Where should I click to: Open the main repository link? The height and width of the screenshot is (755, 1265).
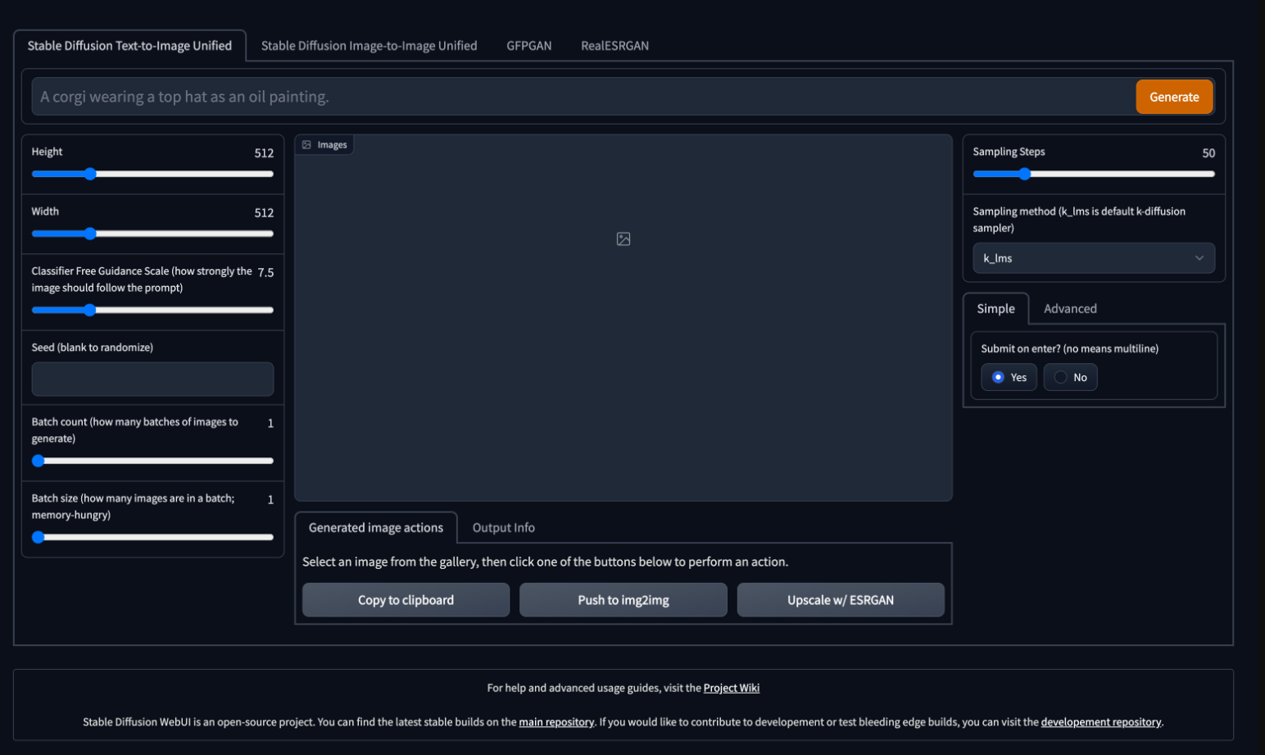coord(556,722)
